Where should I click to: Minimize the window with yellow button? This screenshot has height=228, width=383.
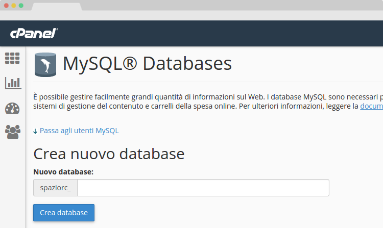coord(14,6)
